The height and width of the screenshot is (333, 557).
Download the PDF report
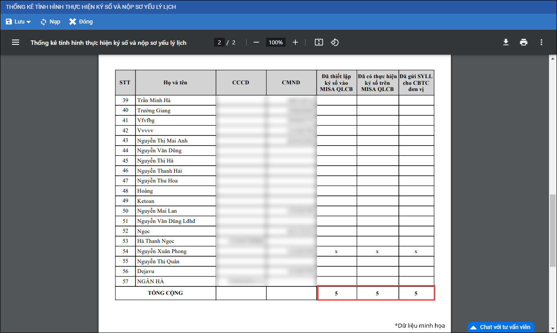click(x=505, y=42)
